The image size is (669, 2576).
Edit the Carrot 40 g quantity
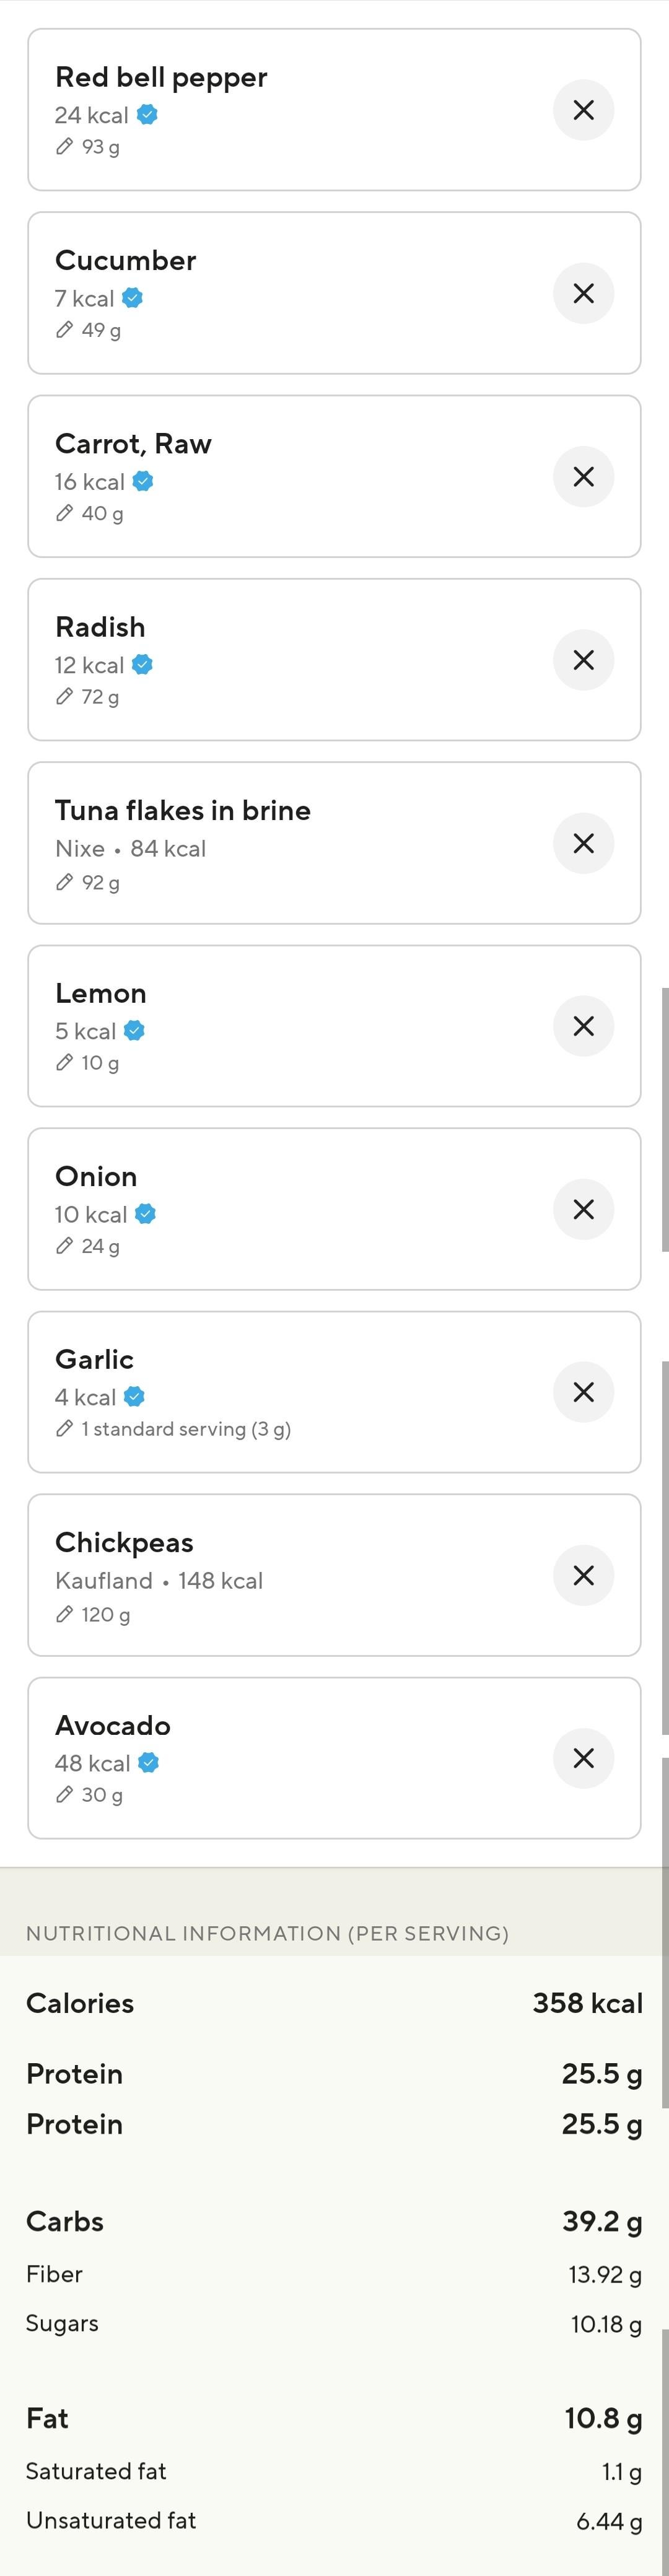tap(65, 513)
